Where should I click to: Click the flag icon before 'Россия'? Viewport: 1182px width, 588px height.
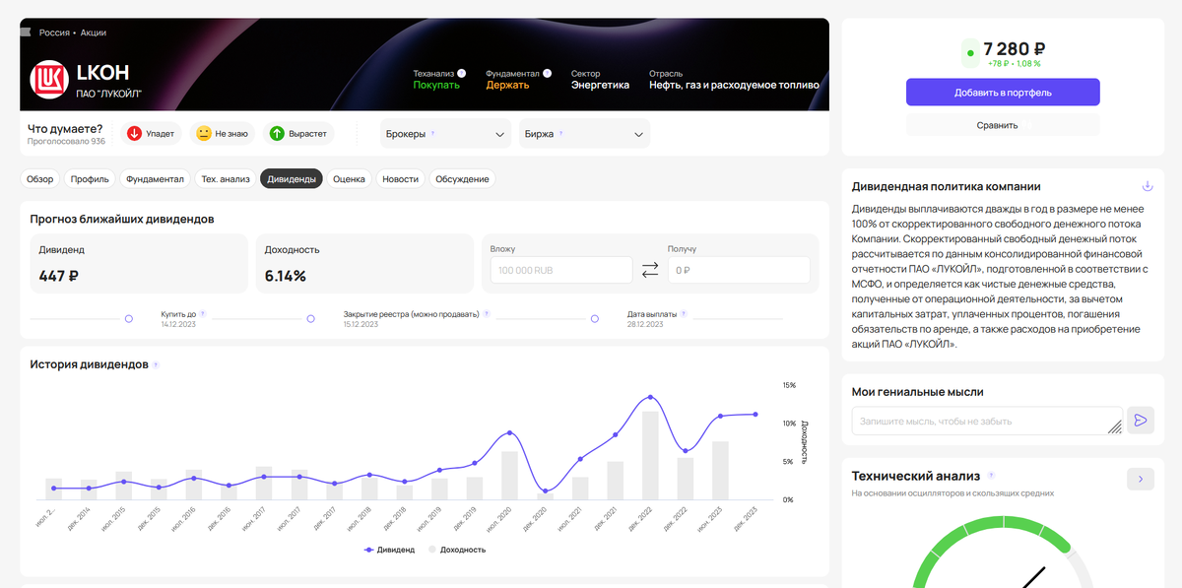pyautogui.click(x=27, y=33)
